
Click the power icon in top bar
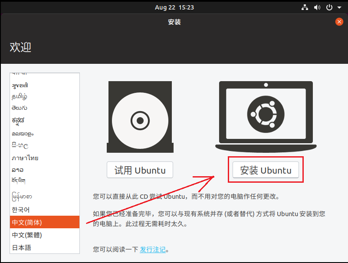[329, 7]
